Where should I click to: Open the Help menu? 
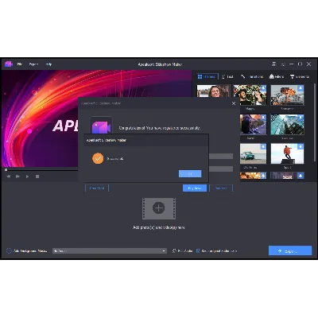tap(48, 64)
